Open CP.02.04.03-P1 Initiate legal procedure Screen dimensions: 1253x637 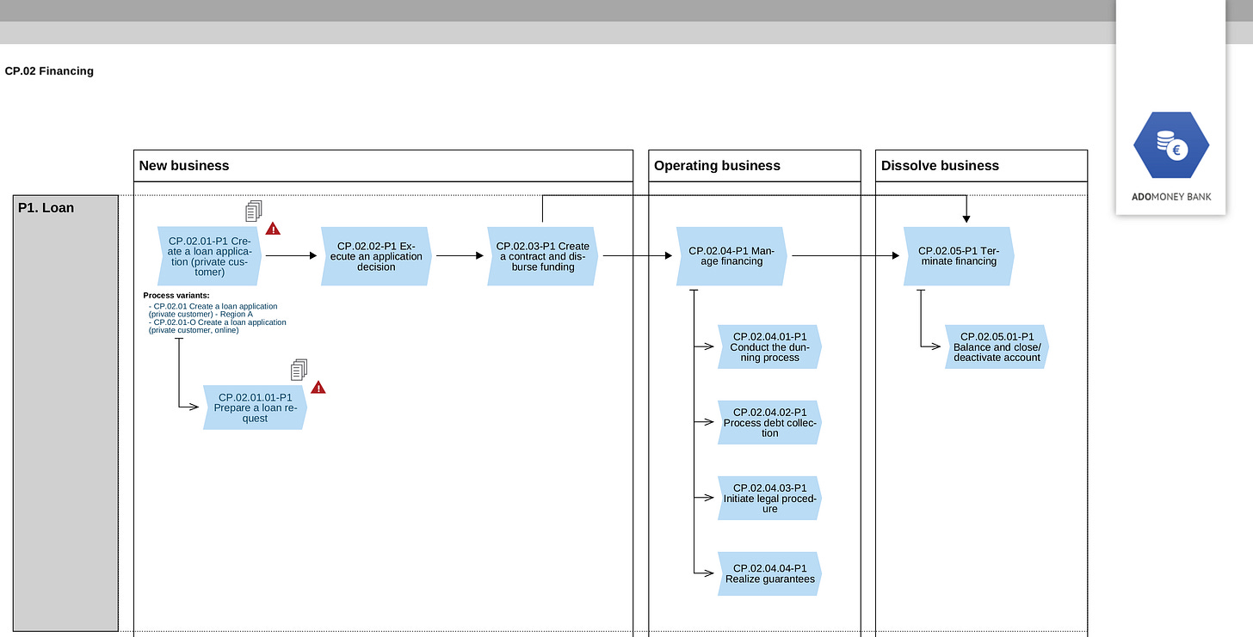tap(769, 498)
